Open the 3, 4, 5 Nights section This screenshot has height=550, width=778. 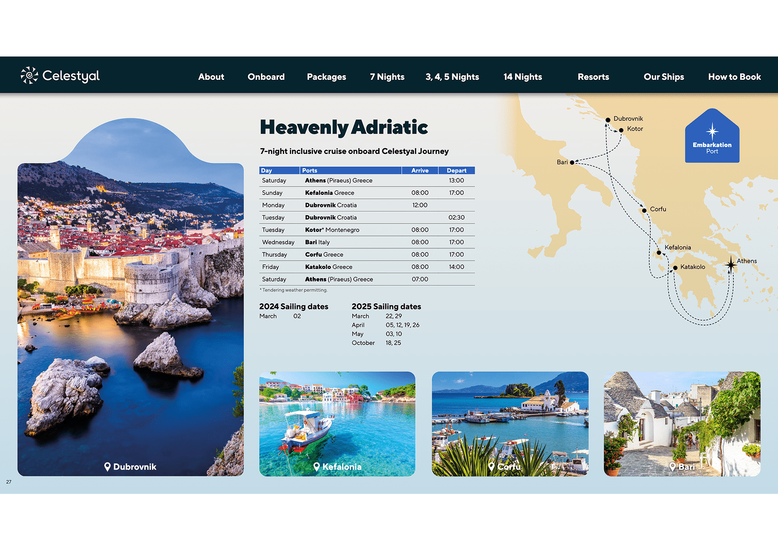(452, 77)
